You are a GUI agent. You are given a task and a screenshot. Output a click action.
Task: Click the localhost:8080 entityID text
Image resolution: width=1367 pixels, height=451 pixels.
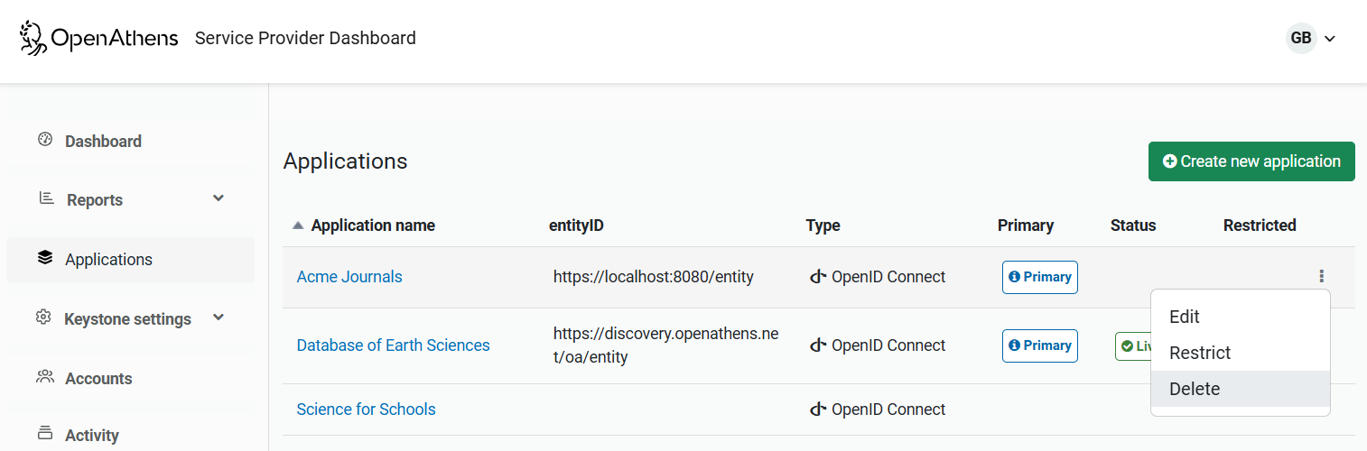[x=654, y=277]
